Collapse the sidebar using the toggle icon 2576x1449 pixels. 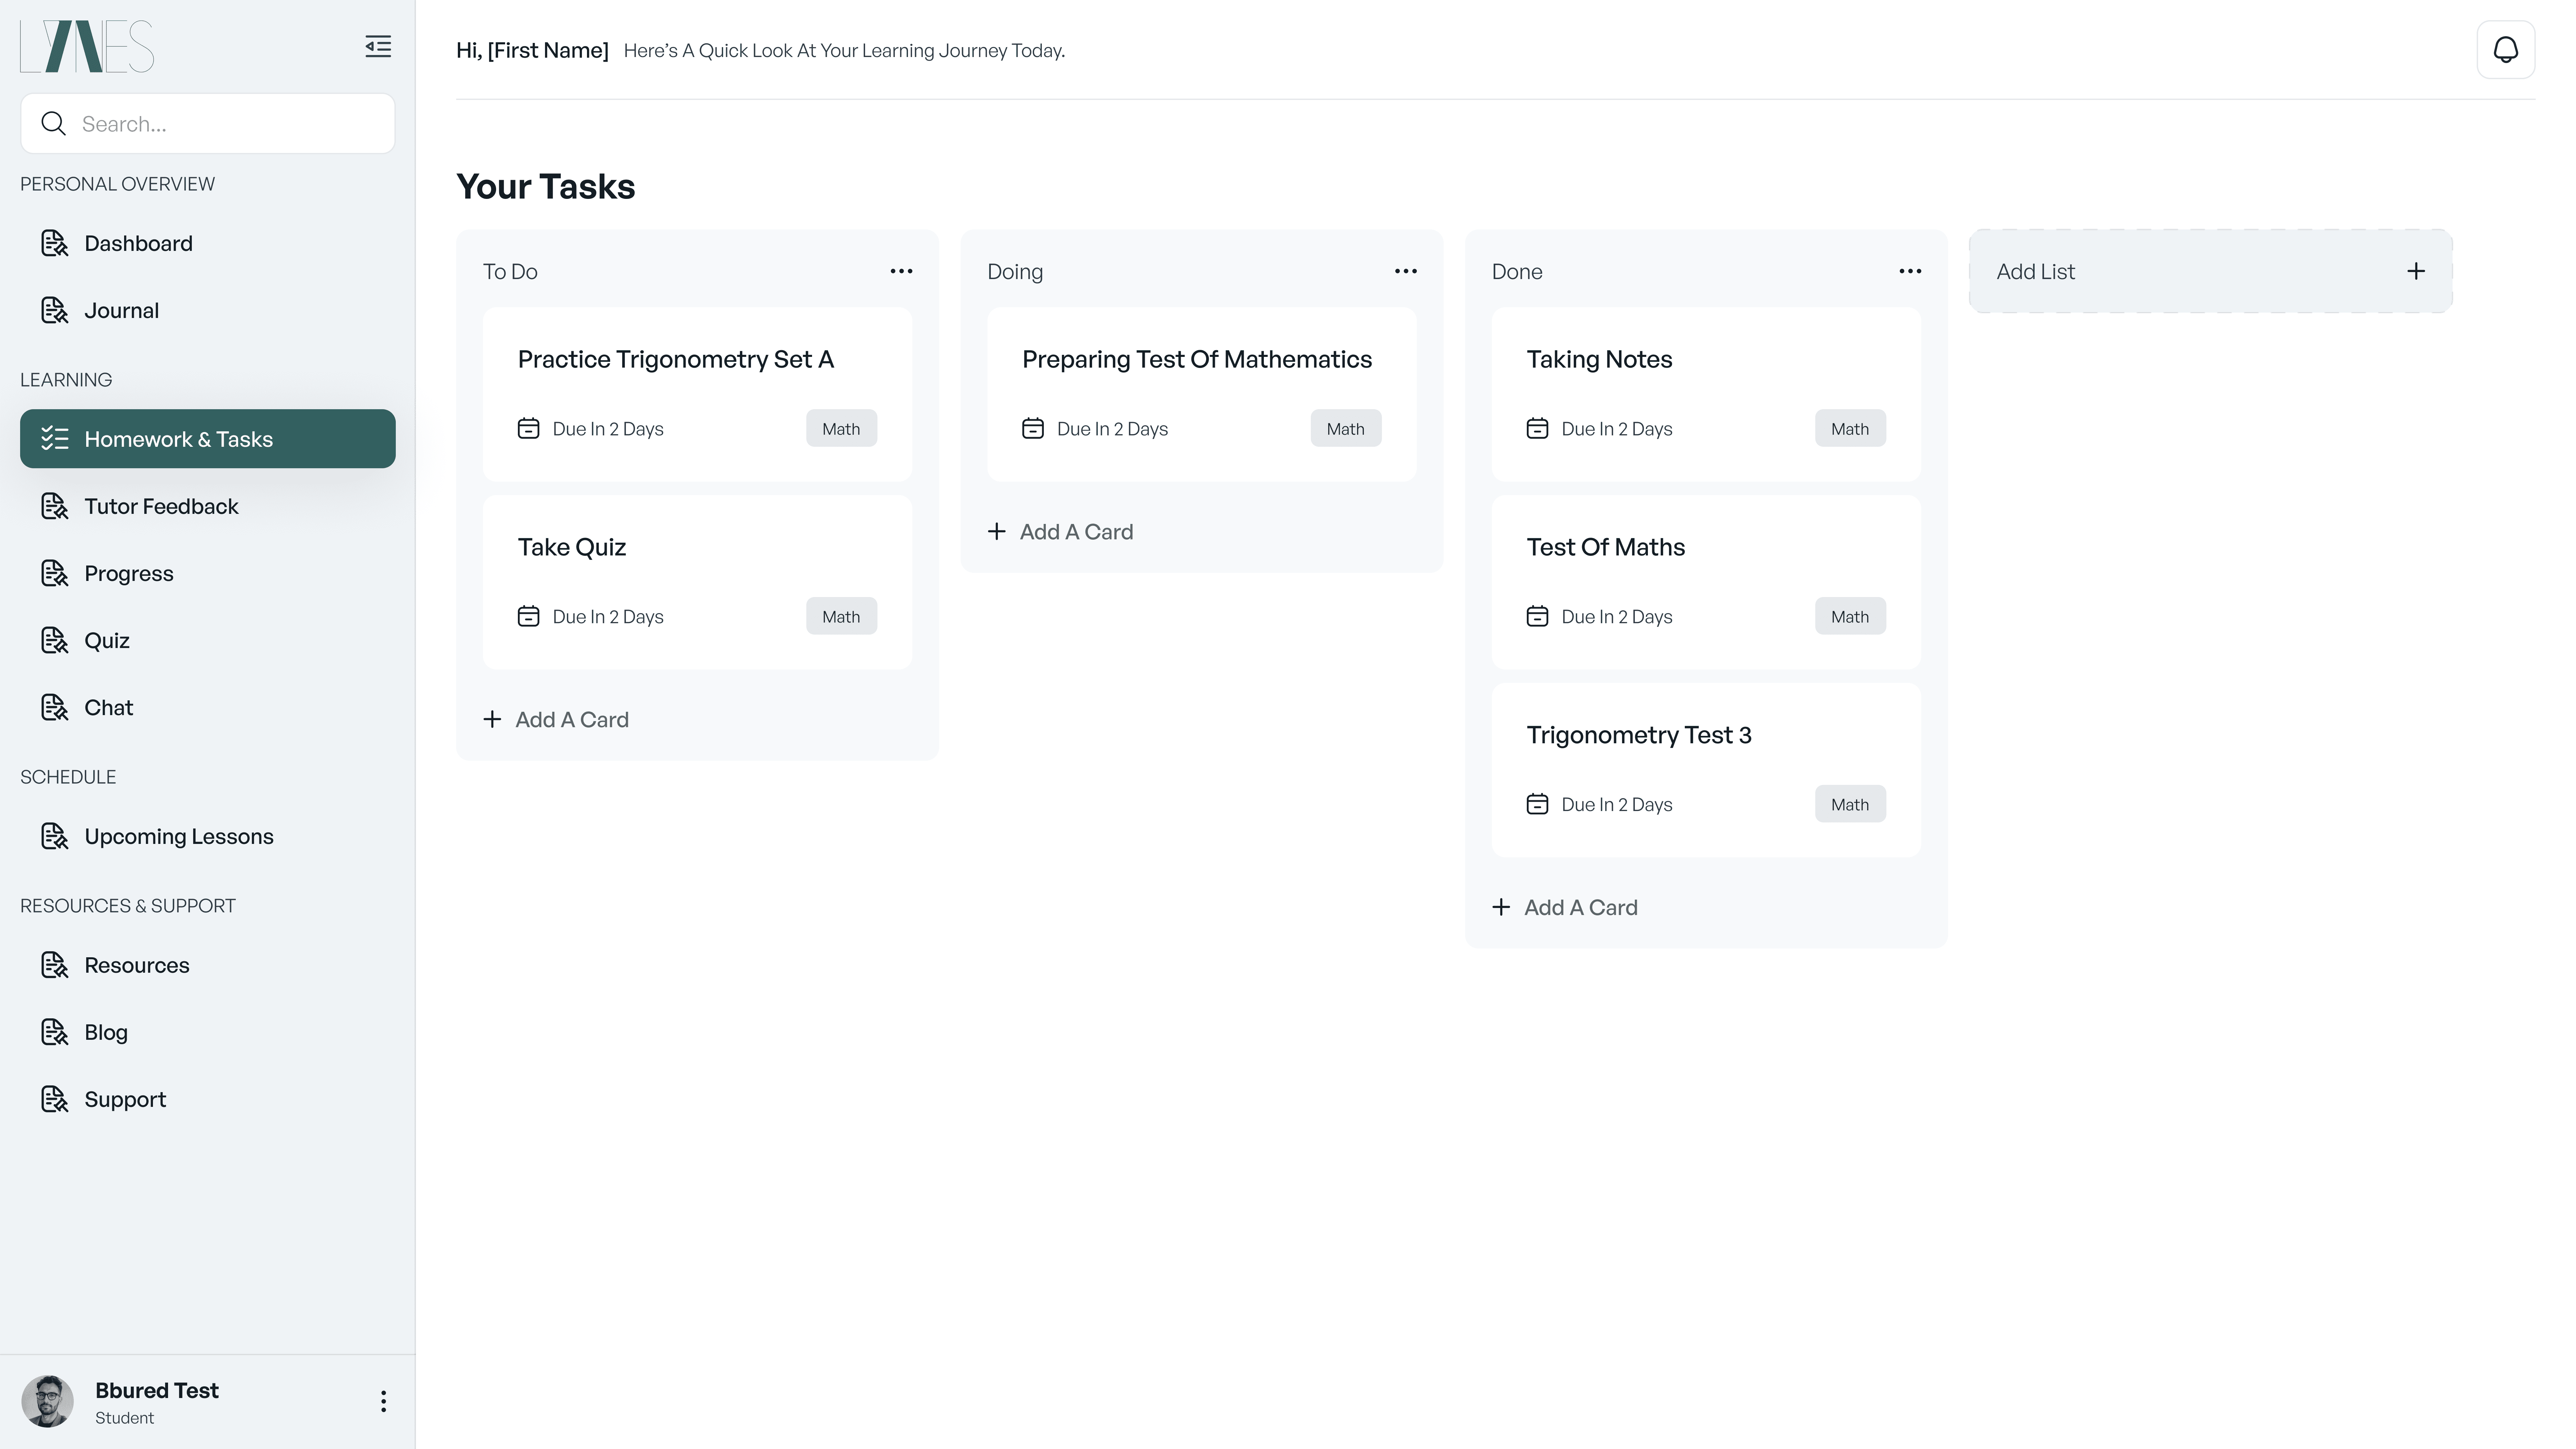[x=378, y=46]
